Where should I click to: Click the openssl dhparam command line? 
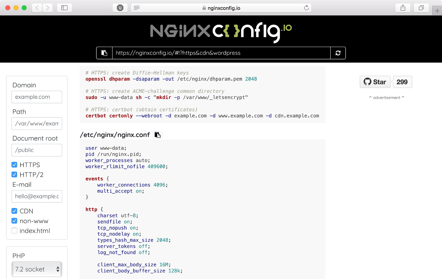pyautogui.click(x=171, y=79)
